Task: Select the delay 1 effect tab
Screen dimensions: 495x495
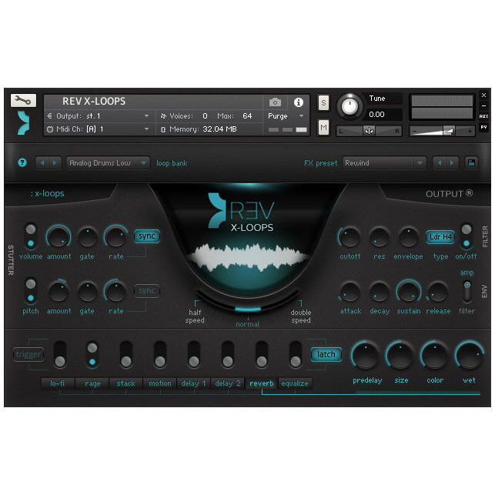Action: 193,383
